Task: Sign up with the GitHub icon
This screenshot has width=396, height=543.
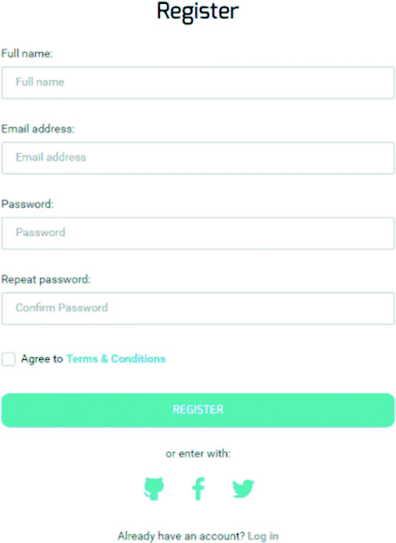Action: pos(154,488)
